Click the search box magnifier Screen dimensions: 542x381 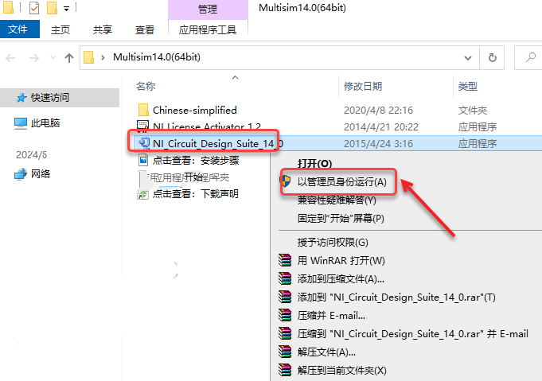tap(531, 57)
